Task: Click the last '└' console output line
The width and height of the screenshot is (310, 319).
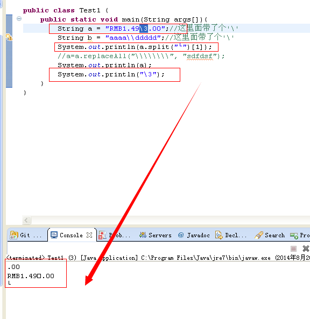Action: click(x=9, y=283)
